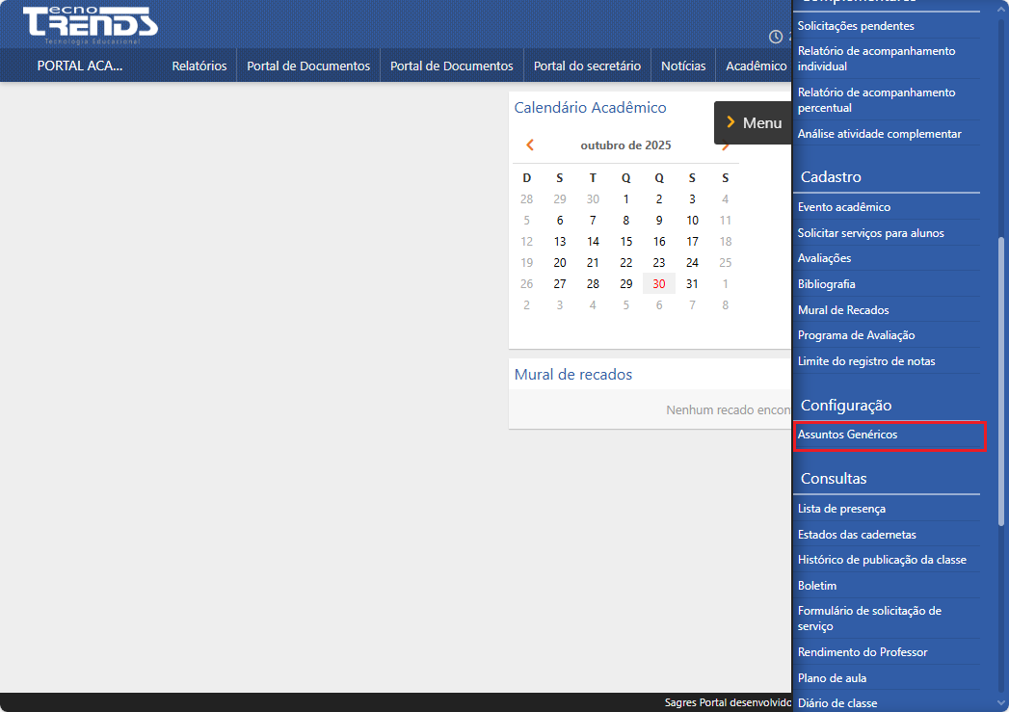Open the Portal do secretário menu
Image resolution: width=1009 pixels, height=712 pixels.
point(586,65)
